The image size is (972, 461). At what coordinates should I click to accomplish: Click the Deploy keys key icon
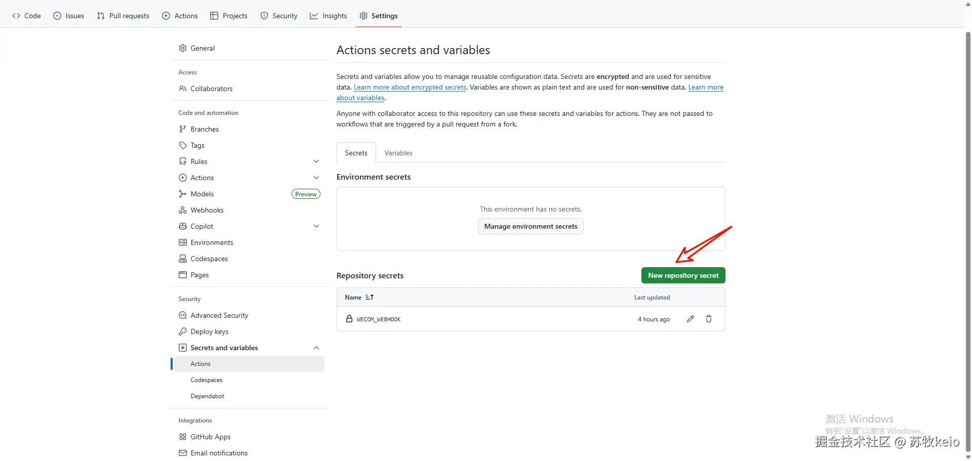point(183,331)
